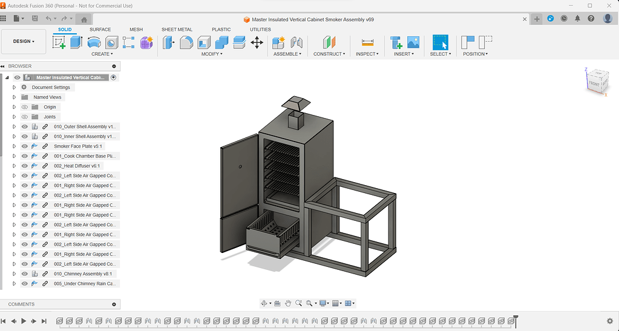
Task: Select the Capture Position tool
Action: [x=468, y=42]
